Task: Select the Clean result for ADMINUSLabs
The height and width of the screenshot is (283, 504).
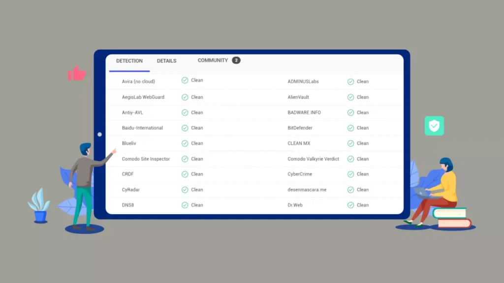Action: [x=363, y=82]
